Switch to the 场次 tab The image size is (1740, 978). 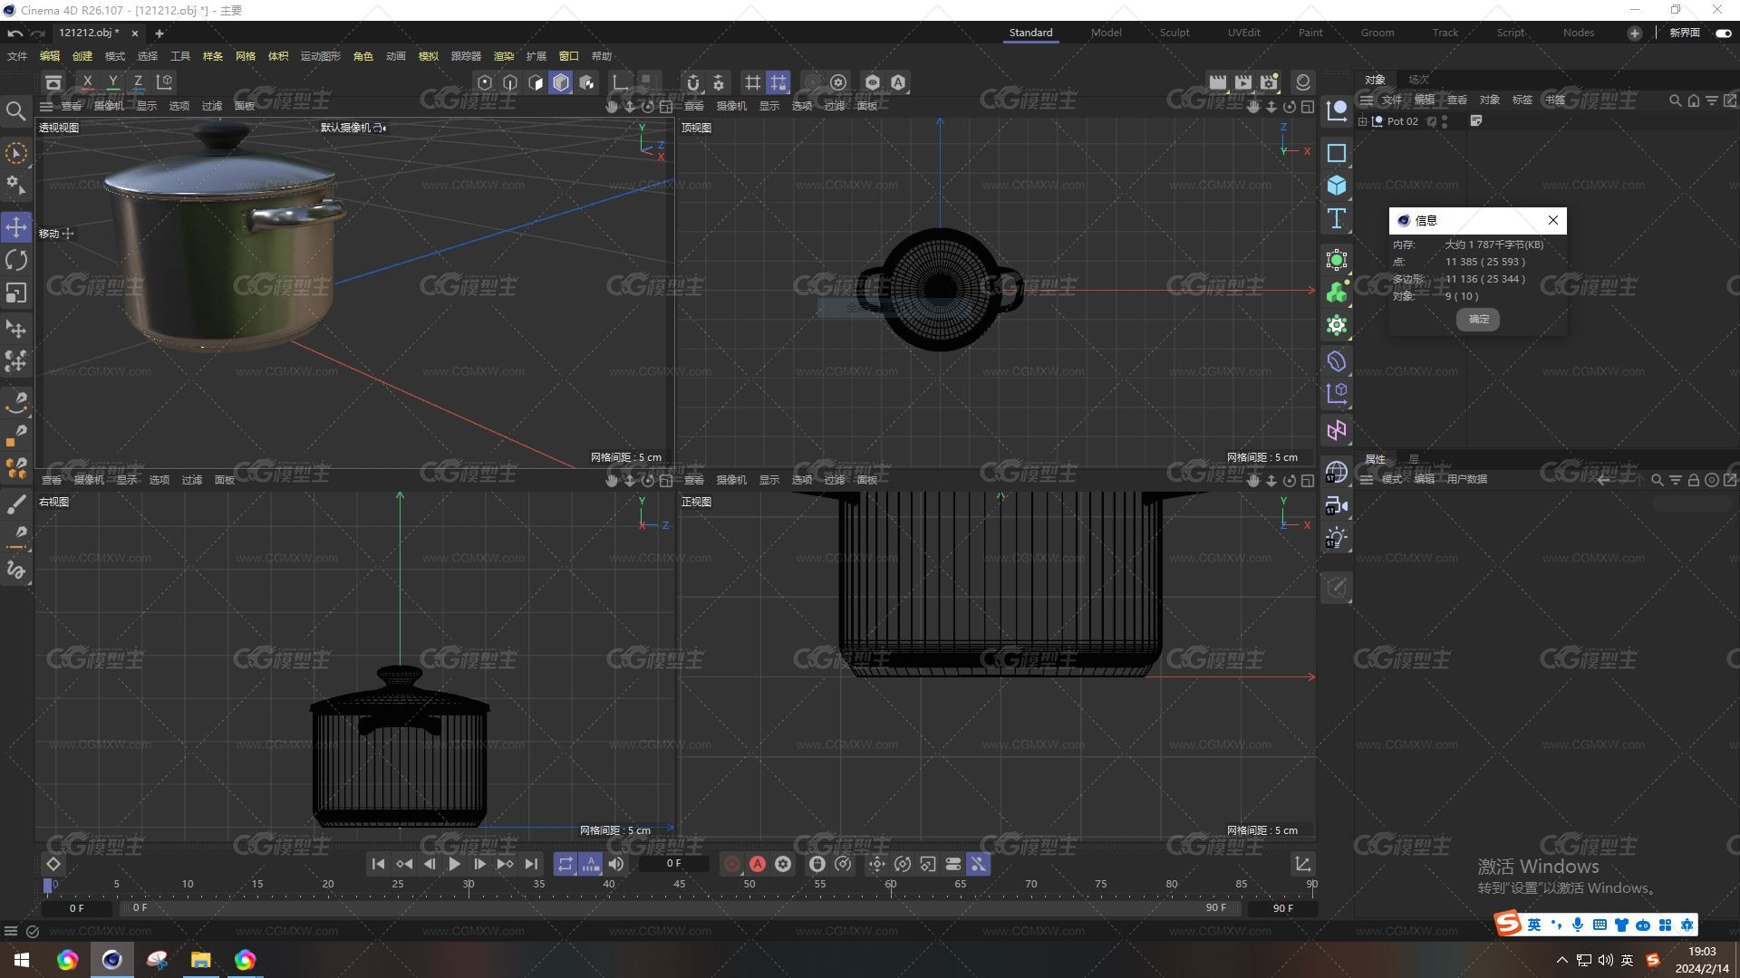1418,80
